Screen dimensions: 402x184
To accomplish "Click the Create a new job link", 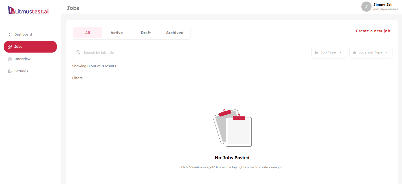I will pyautogui.click(x=373, y=31).
